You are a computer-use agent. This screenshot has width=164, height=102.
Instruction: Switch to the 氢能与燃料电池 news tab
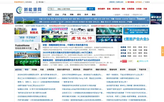click(63, 70)
